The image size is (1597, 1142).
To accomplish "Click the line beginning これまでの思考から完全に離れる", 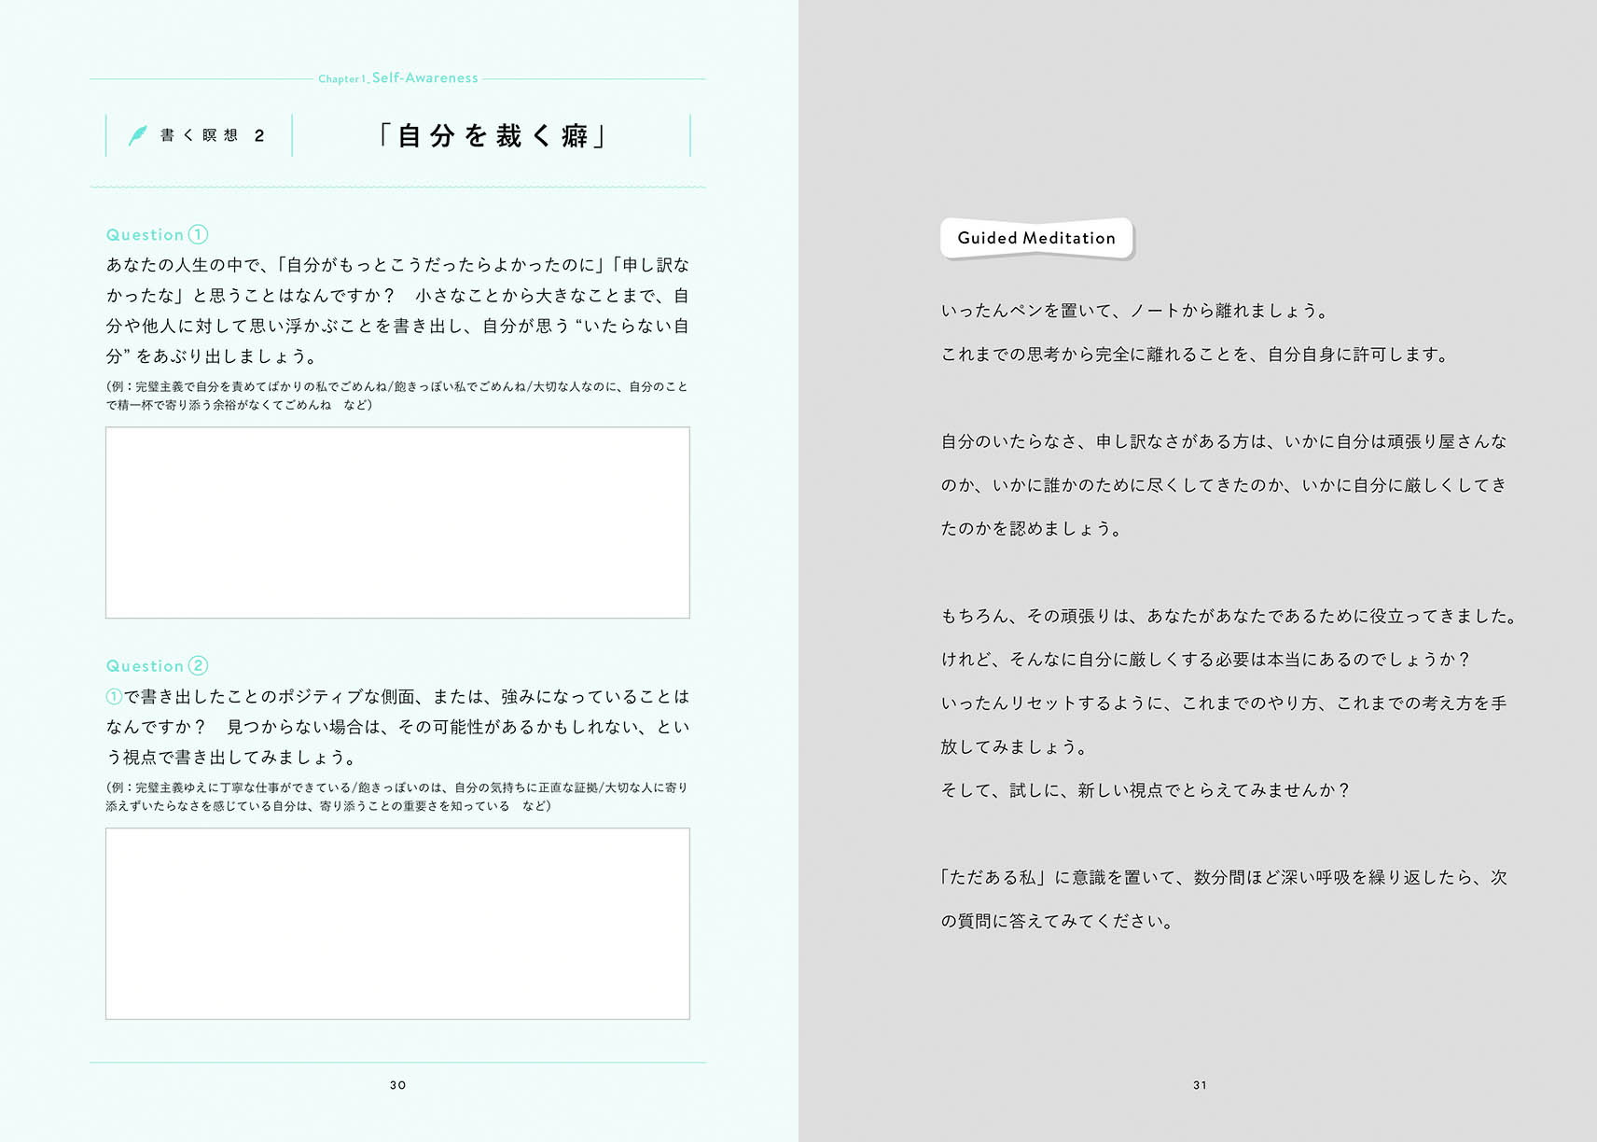I will click(1194, 355).
